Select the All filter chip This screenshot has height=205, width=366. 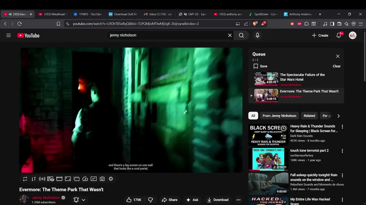(x=253, y=116)
